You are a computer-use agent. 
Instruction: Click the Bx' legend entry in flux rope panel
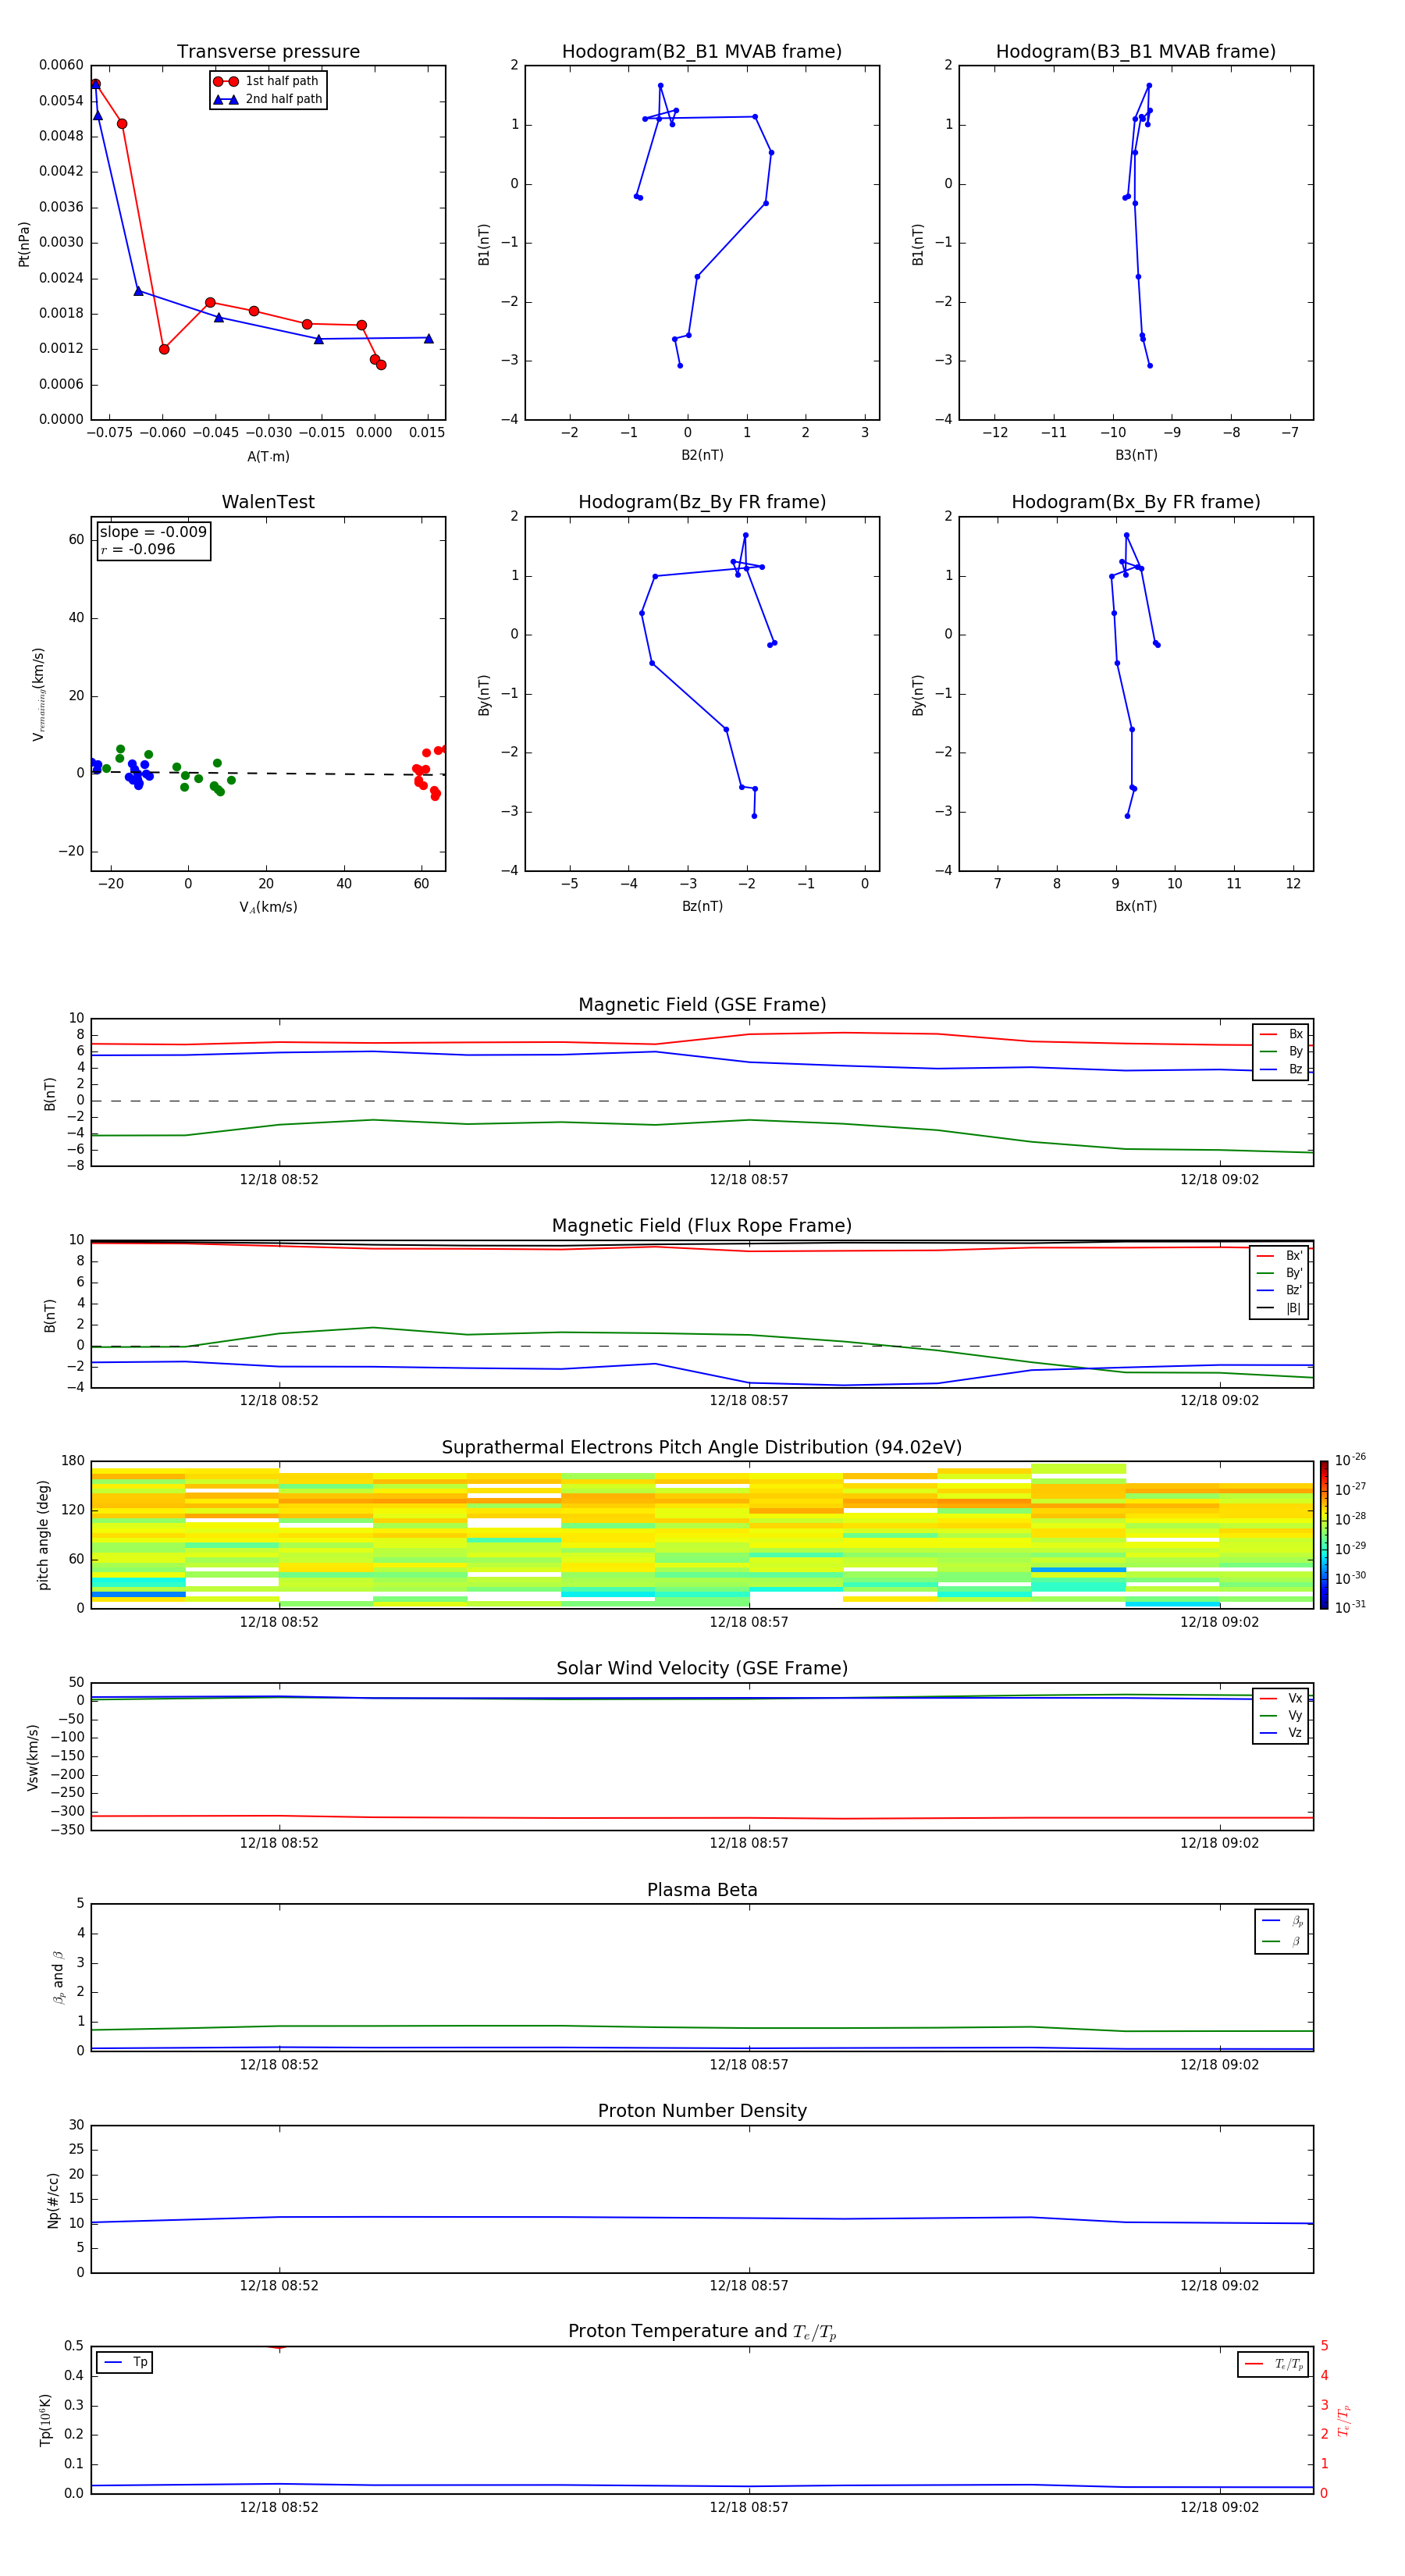click(1280, 1256)
